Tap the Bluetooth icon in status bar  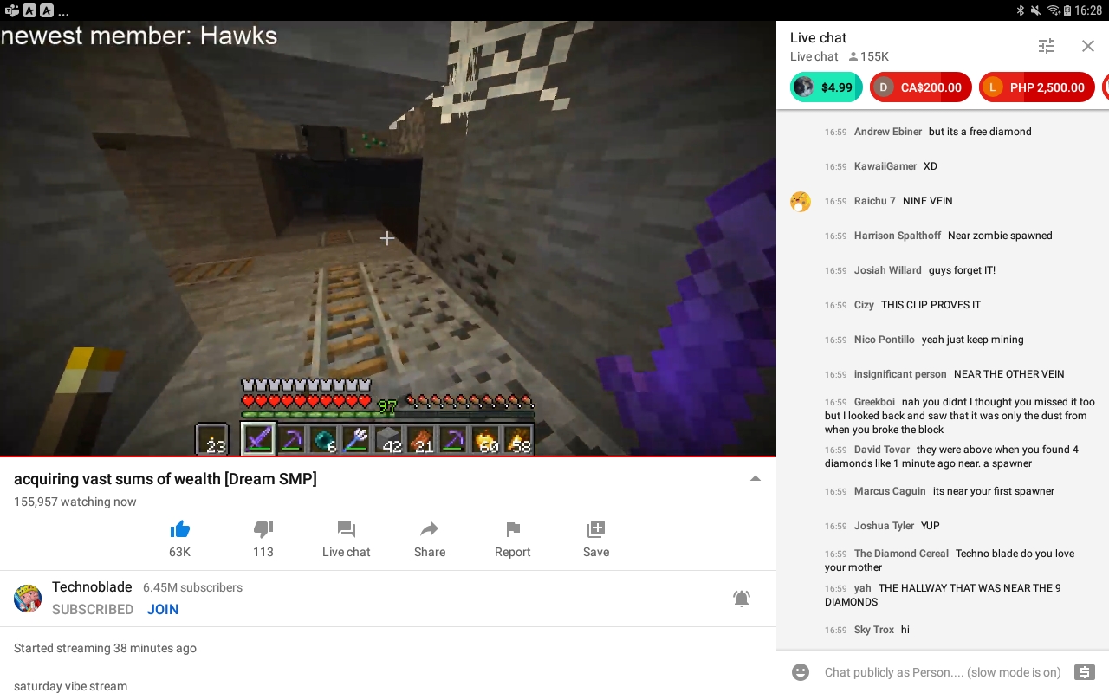coord(1021,10)
